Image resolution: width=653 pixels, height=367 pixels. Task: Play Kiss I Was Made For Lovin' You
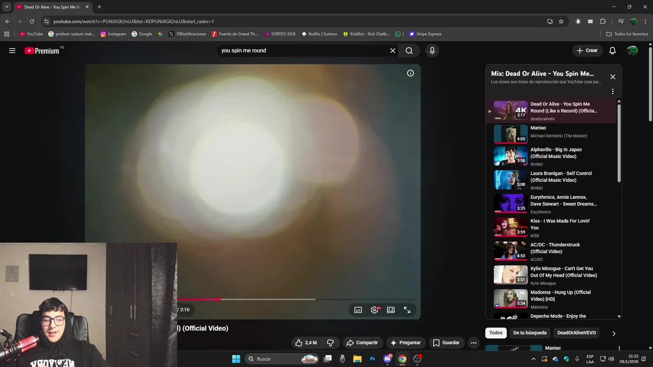(554, 228)
